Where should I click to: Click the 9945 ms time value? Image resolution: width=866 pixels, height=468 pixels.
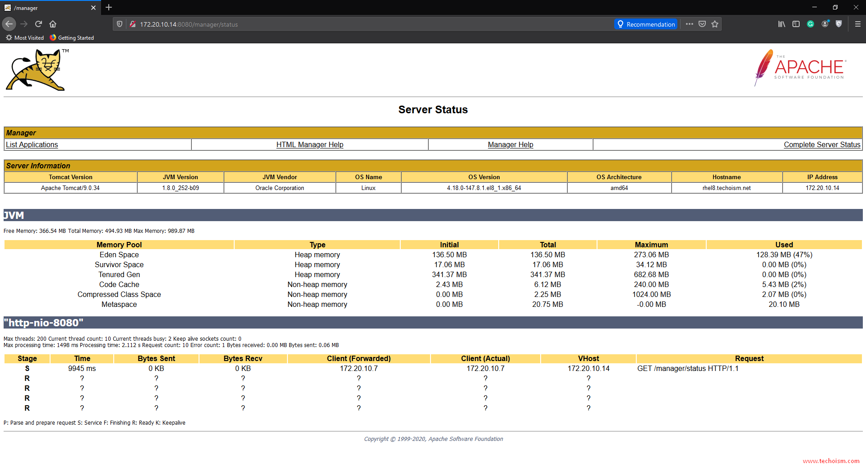click(82, 368)
